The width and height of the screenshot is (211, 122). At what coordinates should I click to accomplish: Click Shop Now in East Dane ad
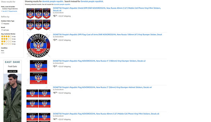(12, 71)
